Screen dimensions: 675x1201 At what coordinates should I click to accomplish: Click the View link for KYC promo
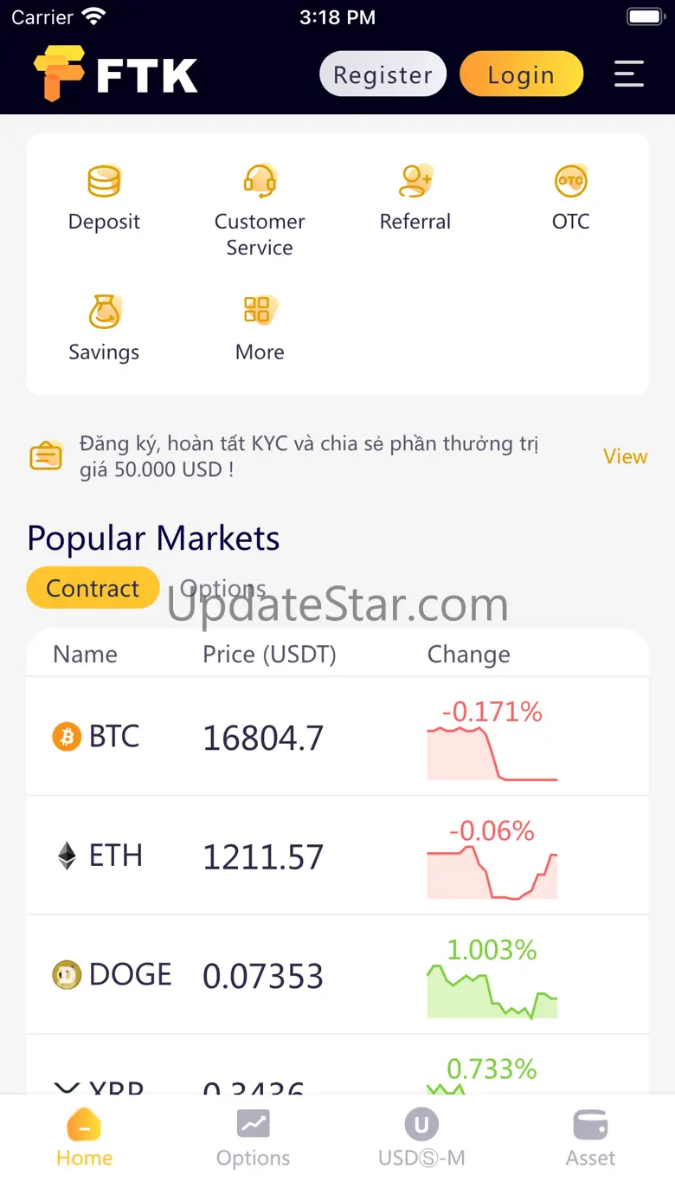625,456
